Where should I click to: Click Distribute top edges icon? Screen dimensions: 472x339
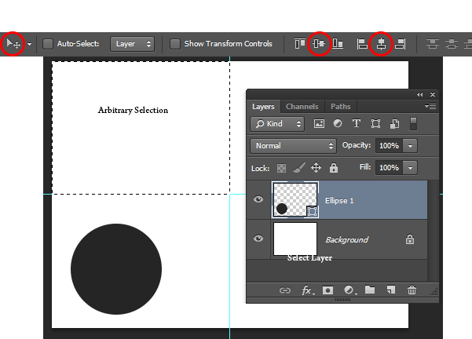pyautogui.click(x=433, y=44)
